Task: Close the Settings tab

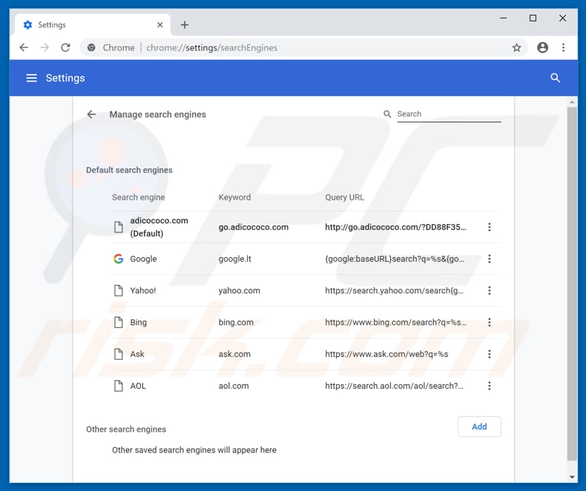Action: [160, 25]
